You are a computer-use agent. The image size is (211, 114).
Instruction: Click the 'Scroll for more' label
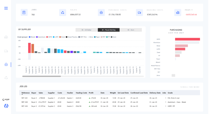point(190,87)
